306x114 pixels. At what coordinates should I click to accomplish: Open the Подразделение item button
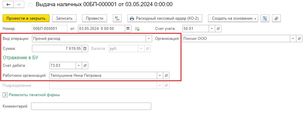(166, 85)
